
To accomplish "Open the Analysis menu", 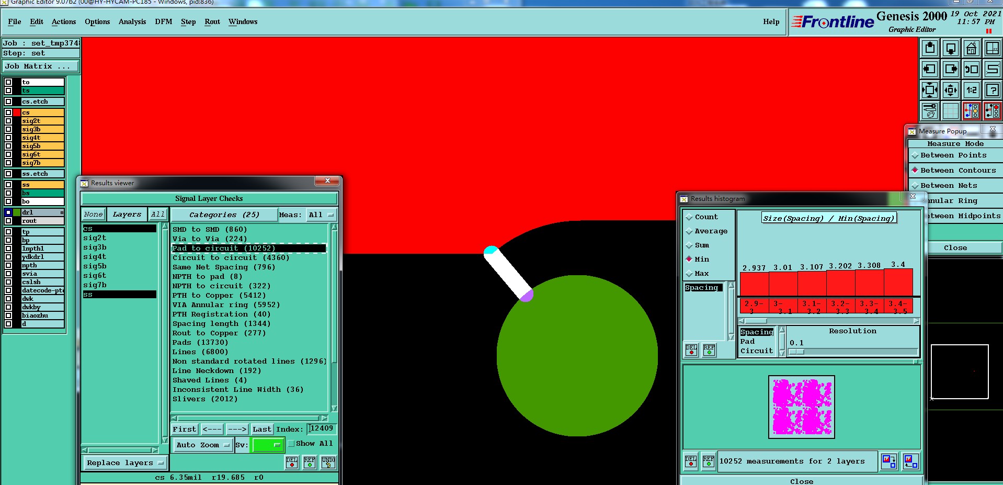I will [132, 22].
